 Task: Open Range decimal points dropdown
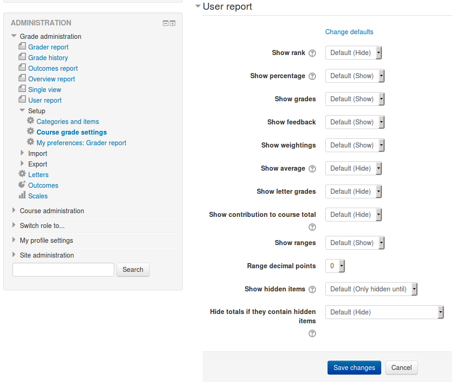pos(335,266)
